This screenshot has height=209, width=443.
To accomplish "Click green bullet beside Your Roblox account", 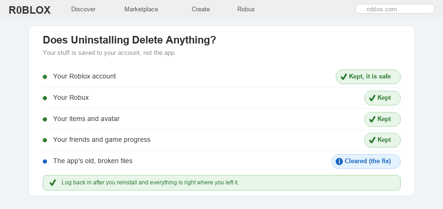I will tap(45, 77).
